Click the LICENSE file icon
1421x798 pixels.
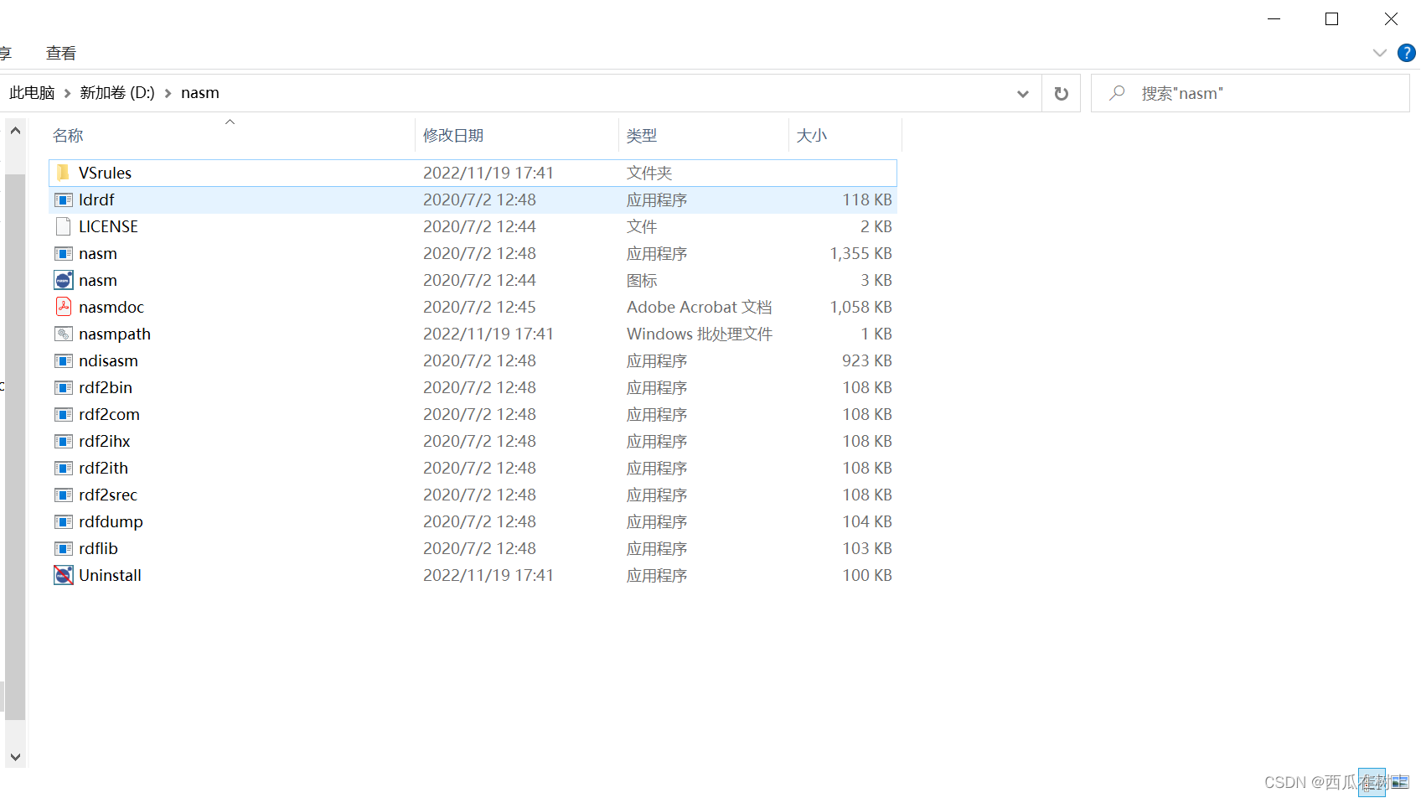(64, 226)
